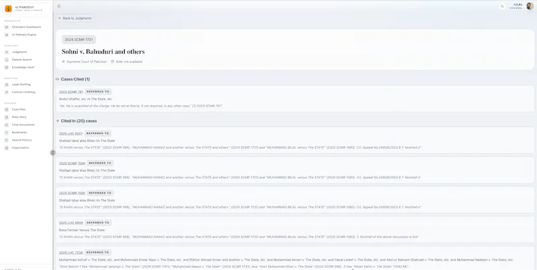Viewport: 537px width, 270px height.
Task: Click the Judgments gavel icon in sidebar
Action: pos(7,52)
